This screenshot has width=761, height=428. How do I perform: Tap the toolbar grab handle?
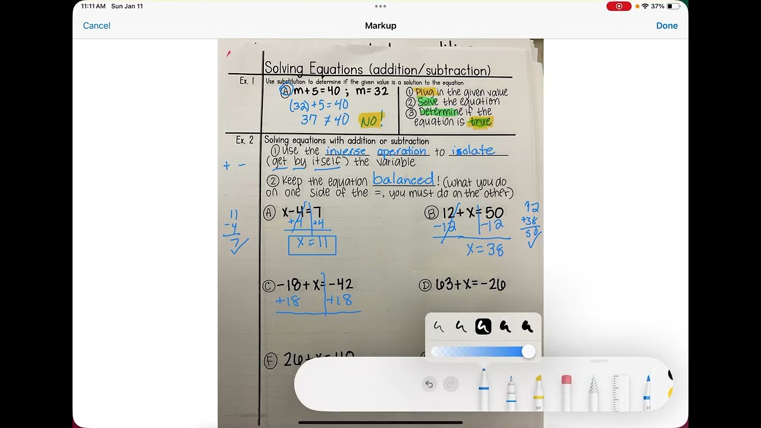click(x=599, y=361)
